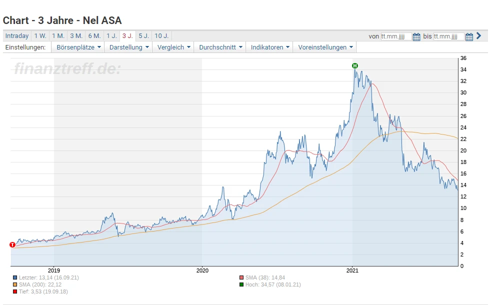Viewport: 490px width, 305px height.
Task: Select the 1 M. time range
Action: pyautogui.click(x=58, y=36)
